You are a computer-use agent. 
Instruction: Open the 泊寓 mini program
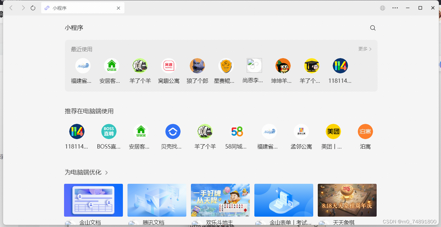point(365,131)
